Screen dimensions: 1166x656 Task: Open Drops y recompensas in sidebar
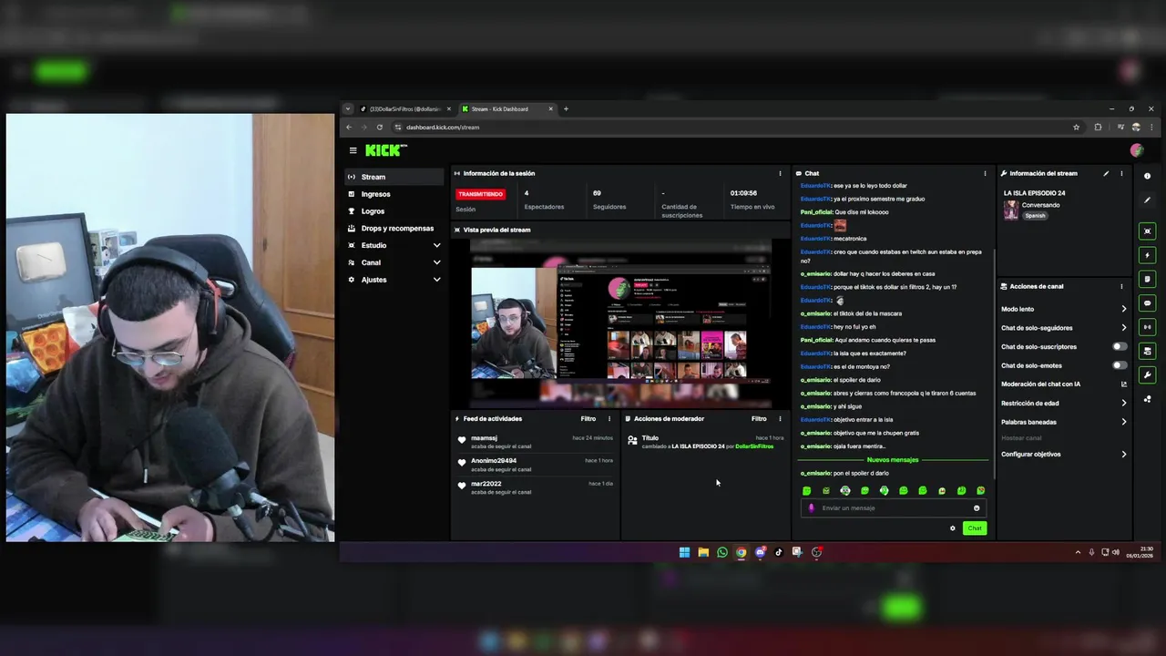point(394,228)
